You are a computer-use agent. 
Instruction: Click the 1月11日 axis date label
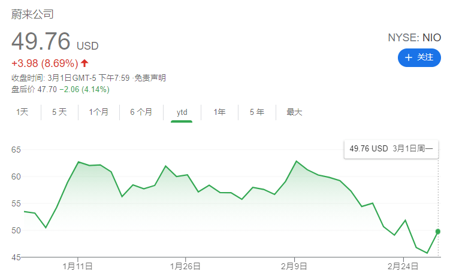77,266
